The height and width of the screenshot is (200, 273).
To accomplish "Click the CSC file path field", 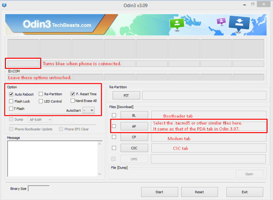I will (209, 148).
